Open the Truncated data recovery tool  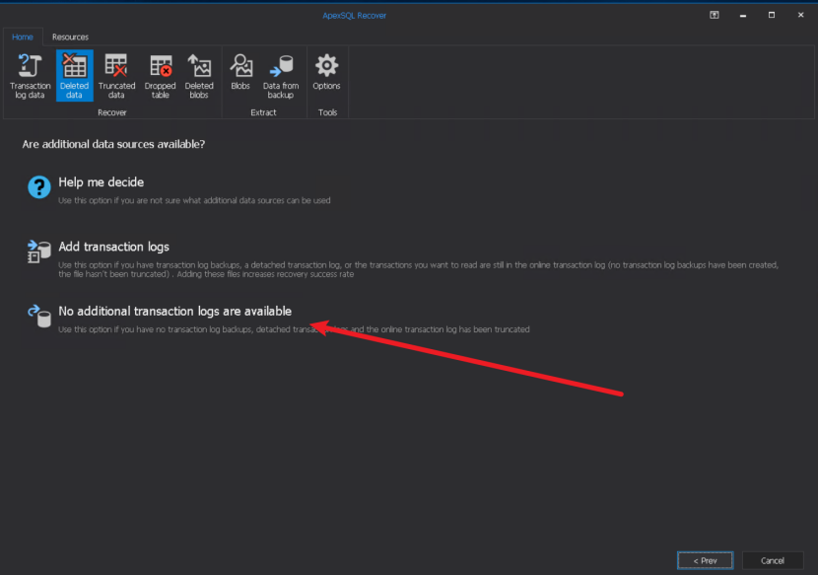click(x=116, y=77)
